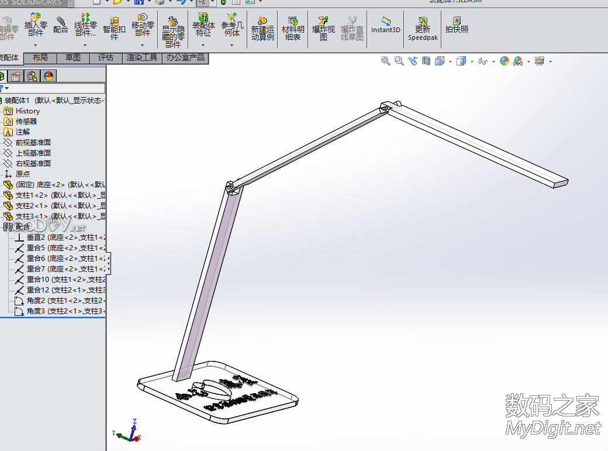Open the 线性零部件 pattern dropdown arrow
The image size is (608, 451).
pyautogui.click(x=85, y=45)
